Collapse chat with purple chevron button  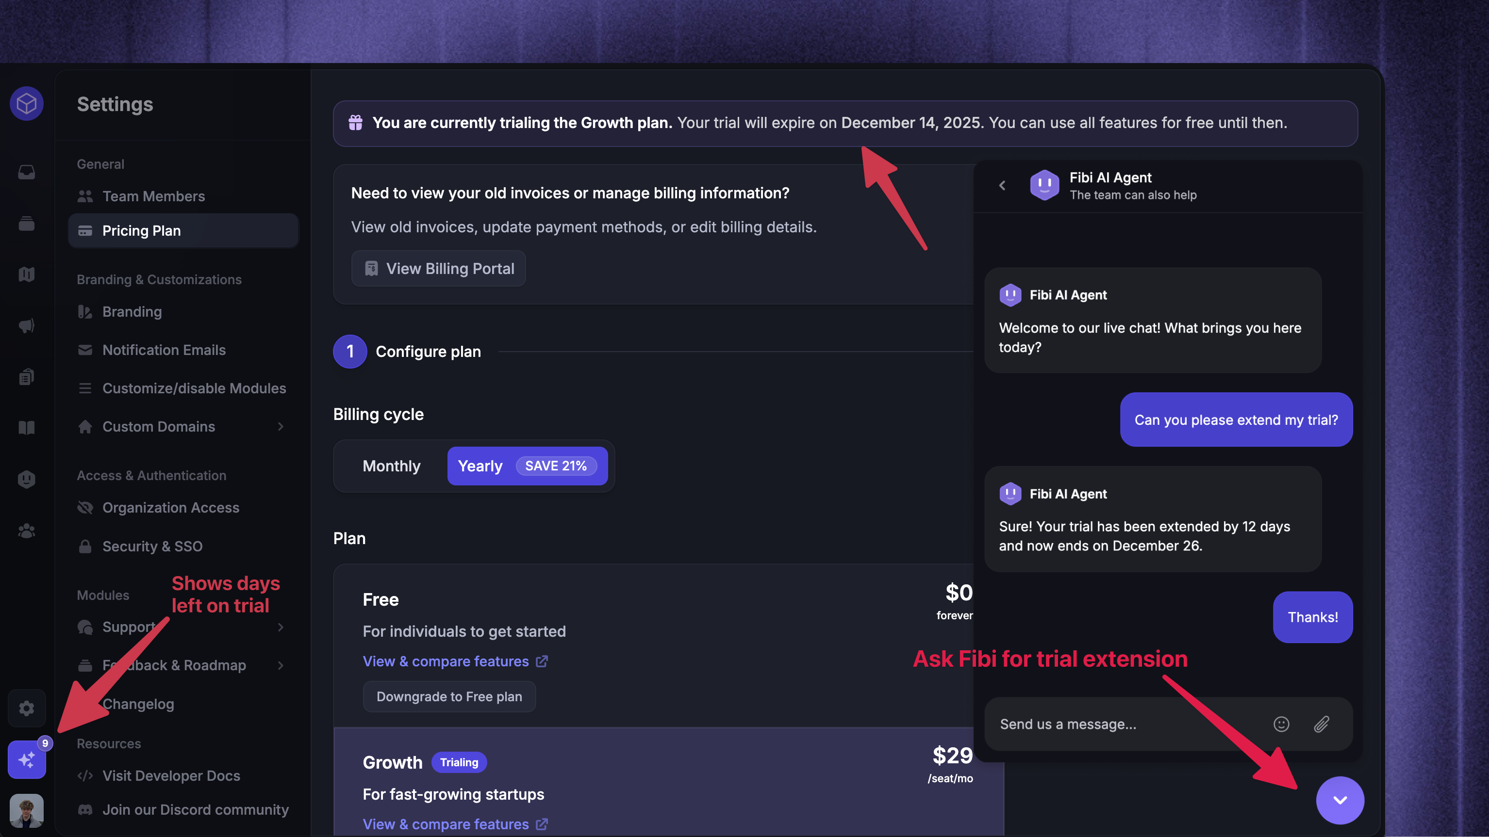point(1340,800)
